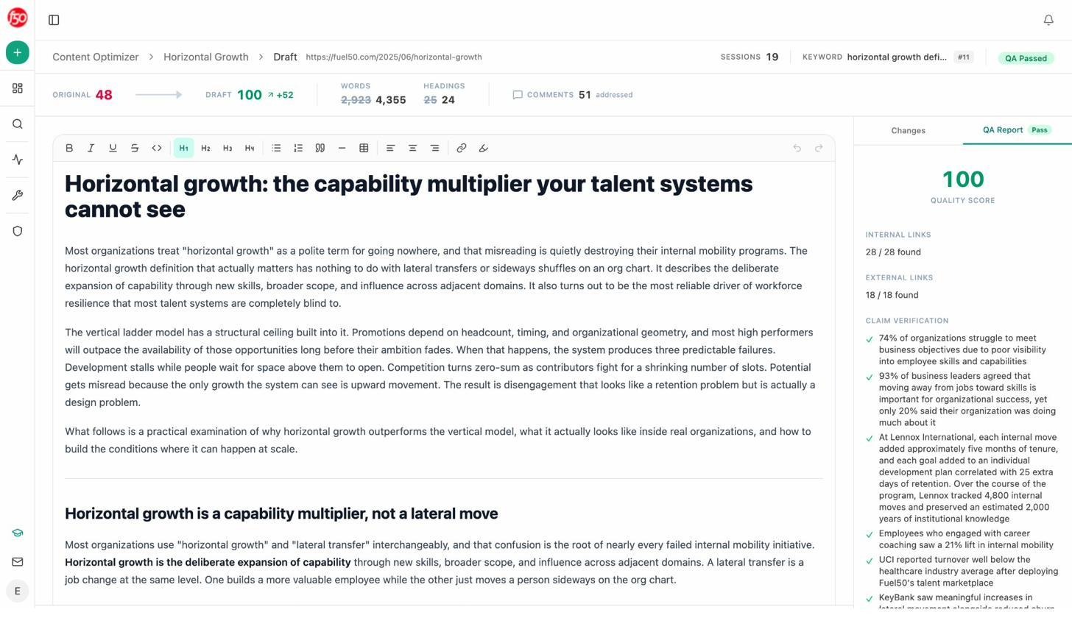Insert a horizontal rule via the toolbar
This screenshot has width=1072, height=618.
pyautogui.click(x=342, y=148)
